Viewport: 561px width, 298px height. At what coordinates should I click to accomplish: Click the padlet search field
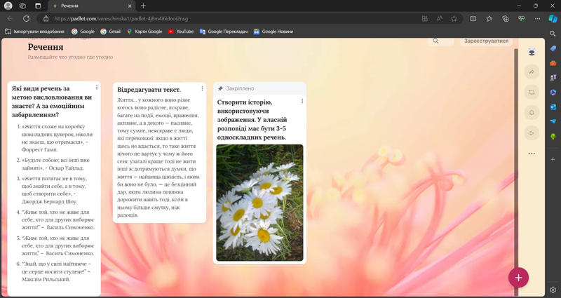coord(441,41)
